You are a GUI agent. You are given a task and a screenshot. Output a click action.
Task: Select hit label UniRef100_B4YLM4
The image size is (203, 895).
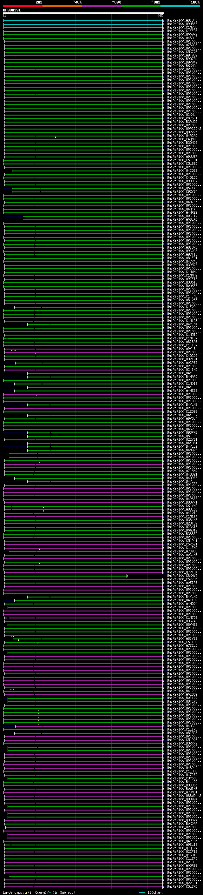(x=182, y=324)
